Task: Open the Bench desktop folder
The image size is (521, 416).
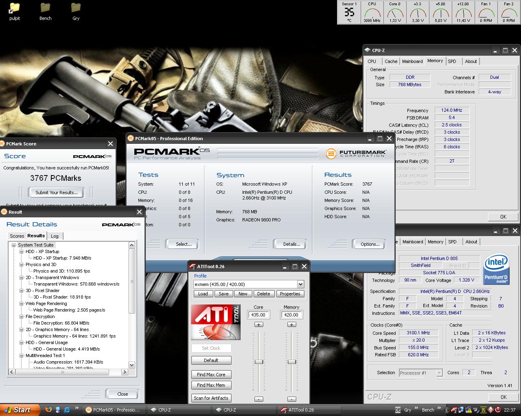Action: tap(45, 11)
